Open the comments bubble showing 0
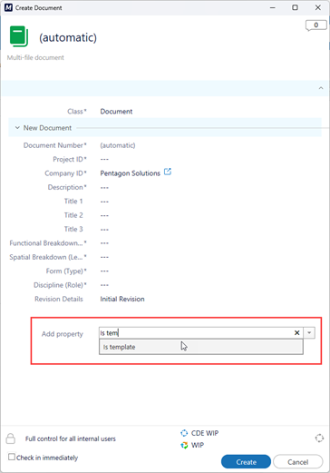Viewport: 330px width, 473px height. click(x=315, y=25)
